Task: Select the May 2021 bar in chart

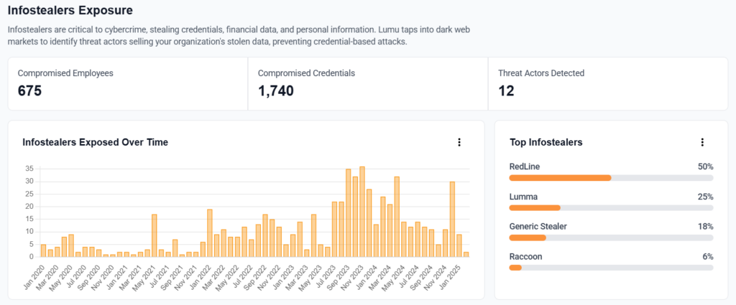Action: 155,235
